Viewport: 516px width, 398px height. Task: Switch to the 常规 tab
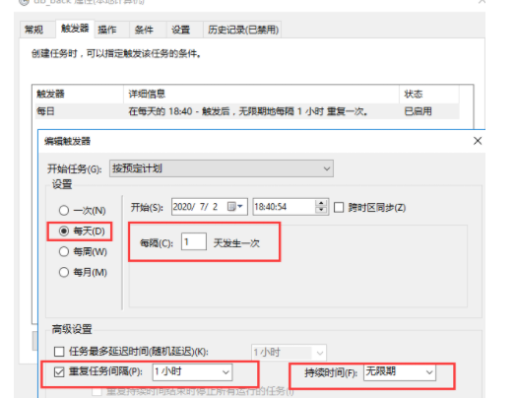point(33,30)
